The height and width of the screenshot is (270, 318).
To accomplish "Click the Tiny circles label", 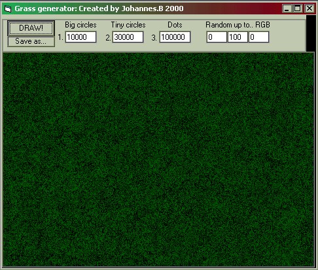I will pos(128,25).
